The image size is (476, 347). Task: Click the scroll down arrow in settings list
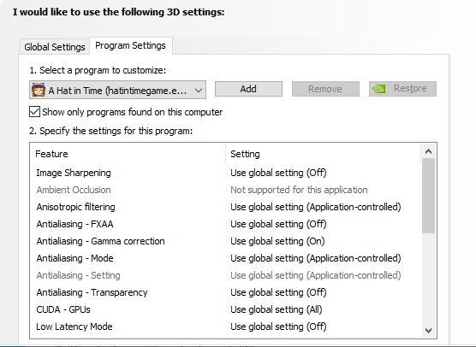click(428, 330)
